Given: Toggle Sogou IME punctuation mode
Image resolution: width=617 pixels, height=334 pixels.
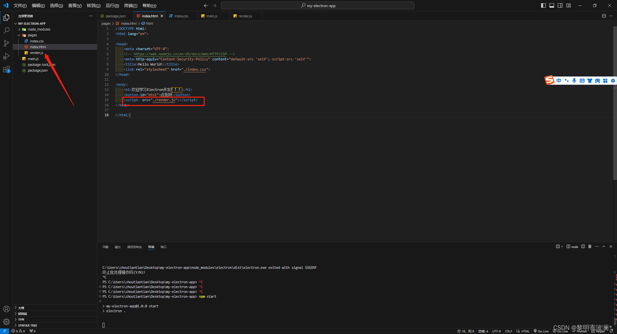Looking at the screenshot, I should click(567, 81).
